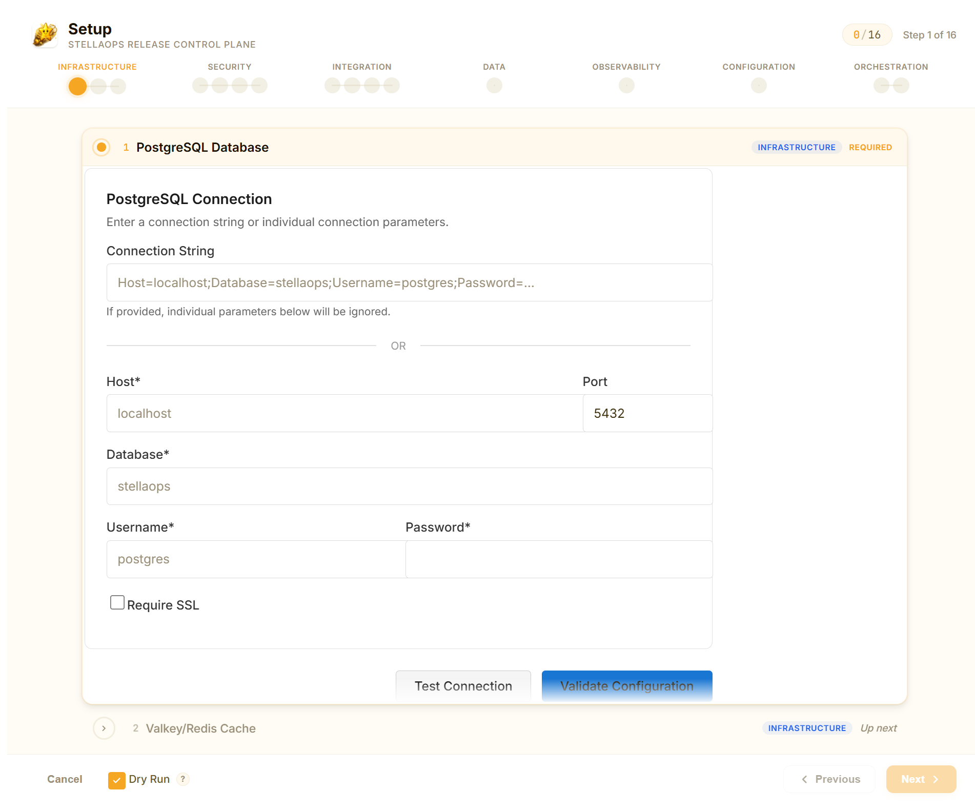Expand the Valkey/Redis Cache step chevron
Image resolution: width=975 pixels, height=811 pixels.
point(104,728)
